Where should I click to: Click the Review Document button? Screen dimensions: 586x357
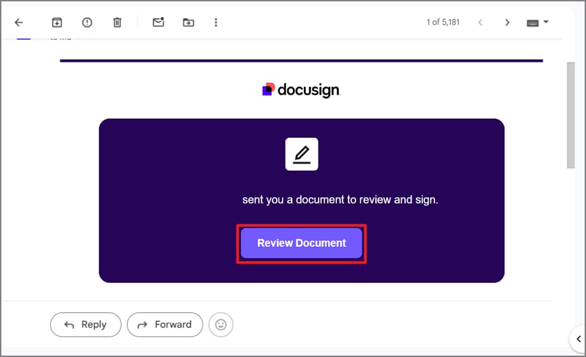(302, 243)
